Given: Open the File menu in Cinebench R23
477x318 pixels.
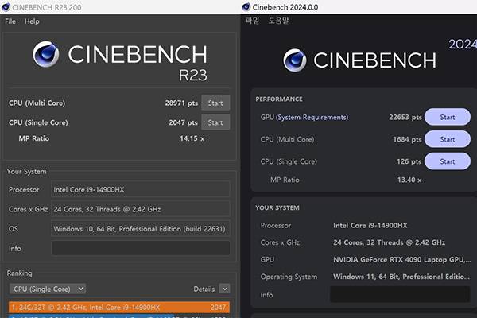Looking at the screenshot, I should tap(10, 21).
